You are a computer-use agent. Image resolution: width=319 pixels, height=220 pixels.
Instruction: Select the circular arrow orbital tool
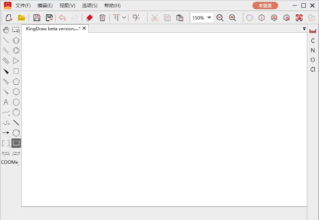pos(16,133)
